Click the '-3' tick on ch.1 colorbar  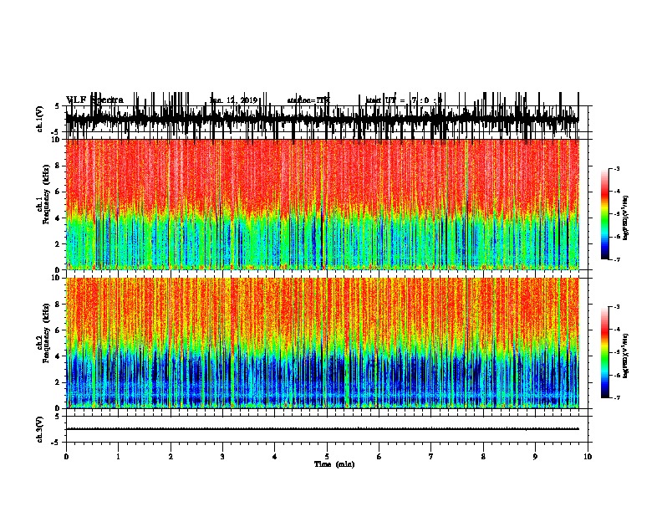click(x=616, y=168)
